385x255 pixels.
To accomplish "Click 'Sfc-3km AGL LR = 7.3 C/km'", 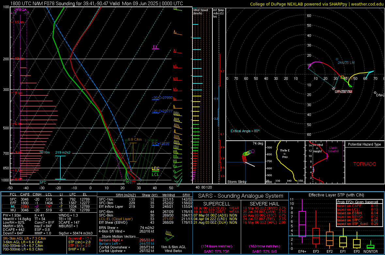I will coord(24,238).
